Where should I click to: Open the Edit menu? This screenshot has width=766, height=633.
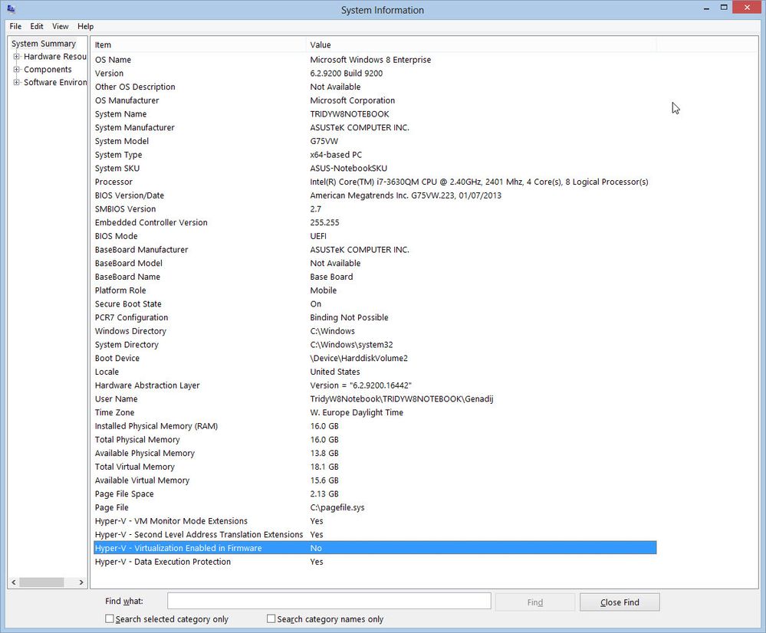[x=37, y=26]
